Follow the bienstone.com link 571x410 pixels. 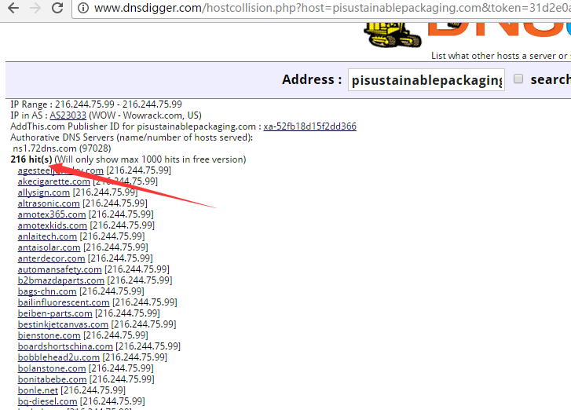pos(49,335)
